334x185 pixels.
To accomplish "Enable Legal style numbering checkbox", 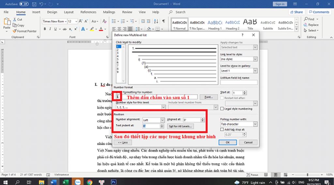I will click(222, 109).
